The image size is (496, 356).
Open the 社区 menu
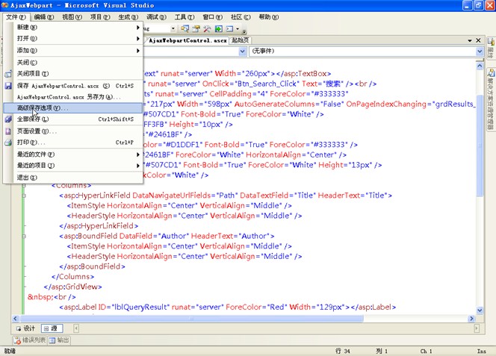click(x=241, y=17)
